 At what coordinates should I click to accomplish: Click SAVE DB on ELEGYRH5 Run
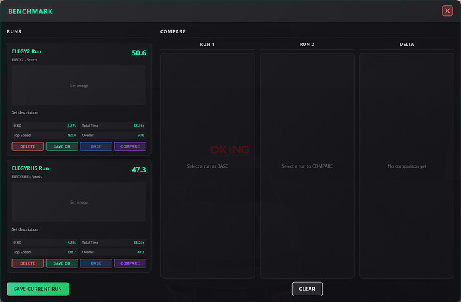click(62, 263)
